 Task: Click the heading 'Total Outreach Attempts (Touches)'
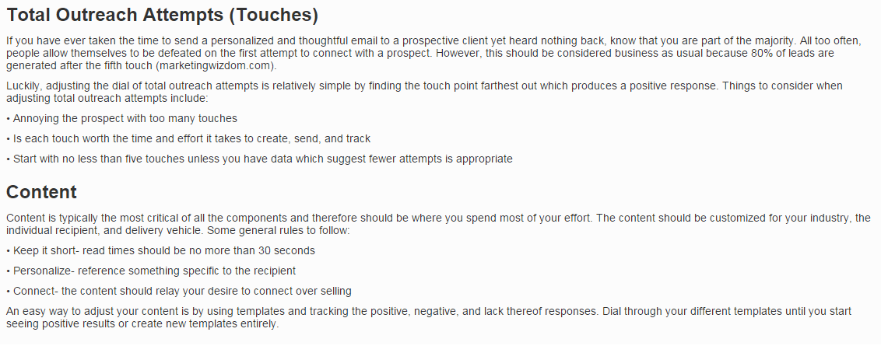point(163,15)
